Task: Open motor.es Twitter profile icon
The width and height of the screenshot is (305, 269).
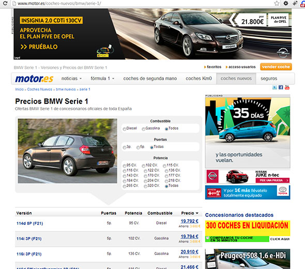Action: point(274,87)
